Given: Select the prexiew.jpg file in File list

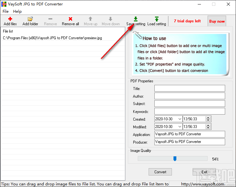Looking at the screenshot, I should tap(63, 38).
